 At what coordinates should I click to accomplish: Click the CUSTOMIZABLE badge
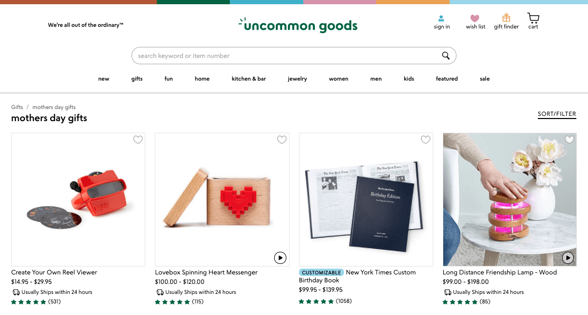(321, 272)
